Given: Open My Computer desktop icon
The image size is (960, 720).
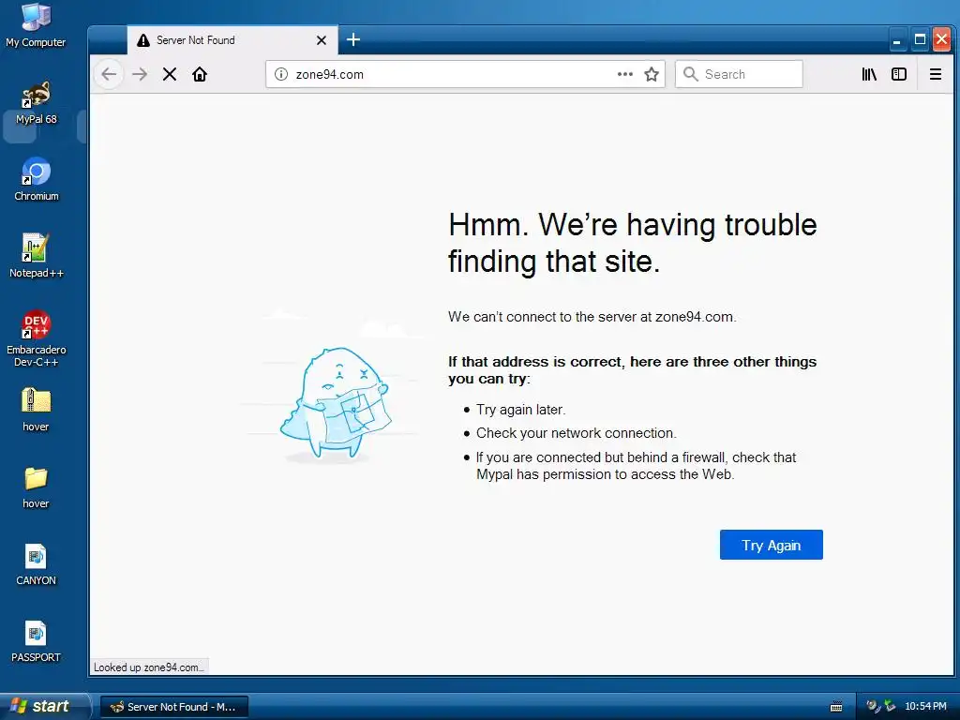Looking at the screenshot, I should tap(36, 25).
